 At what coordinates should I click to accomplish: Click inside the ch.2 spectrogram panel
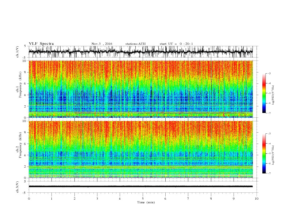(140, 149)
